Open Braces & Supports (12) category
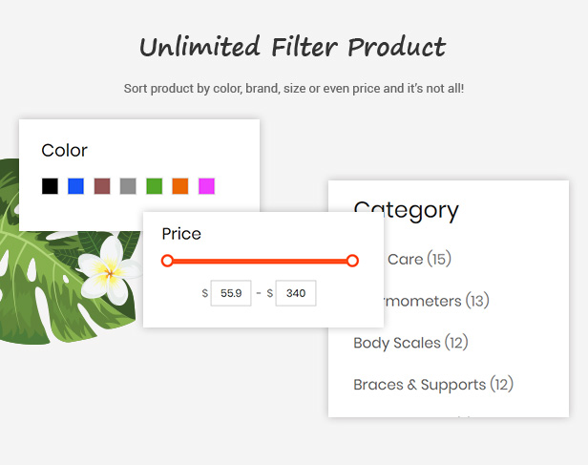Viewport: 588px width, 465px height. tap(433, 385)
